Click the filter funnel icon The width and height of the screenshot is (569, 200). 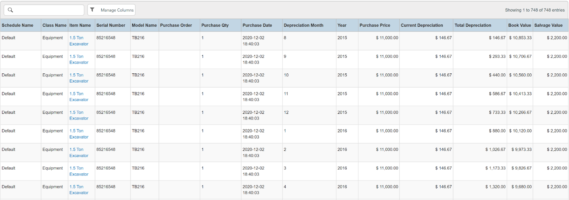[x=92, y=10]
